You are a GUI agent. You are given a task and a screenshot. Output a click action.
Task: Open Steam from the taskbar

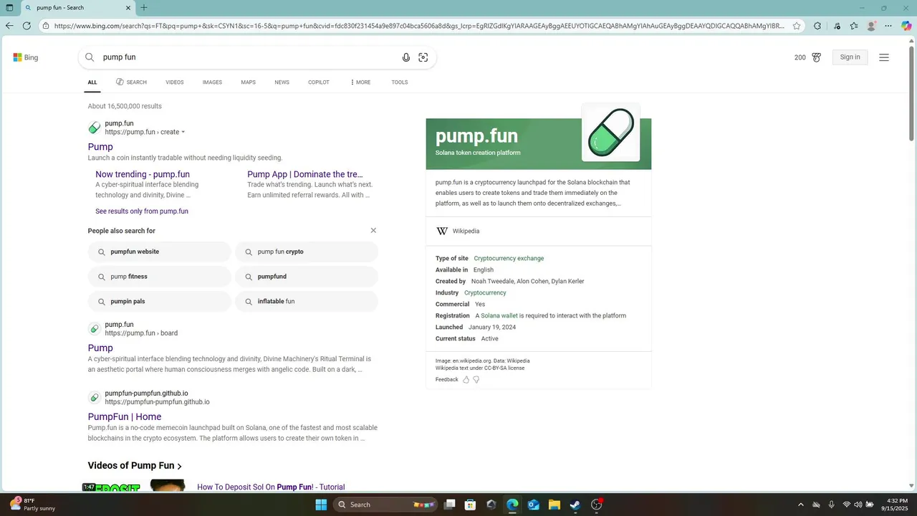575,505
